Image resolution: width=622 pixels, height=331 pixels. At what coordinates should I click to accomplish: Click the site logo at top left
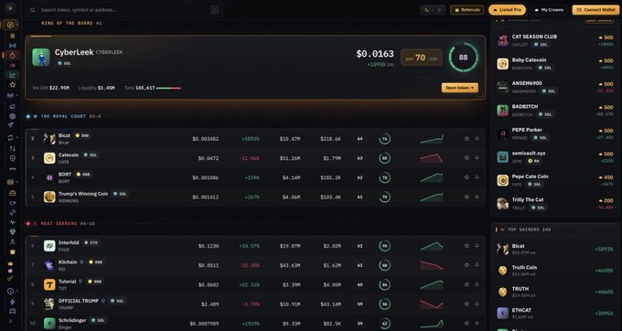click(10, 8)
